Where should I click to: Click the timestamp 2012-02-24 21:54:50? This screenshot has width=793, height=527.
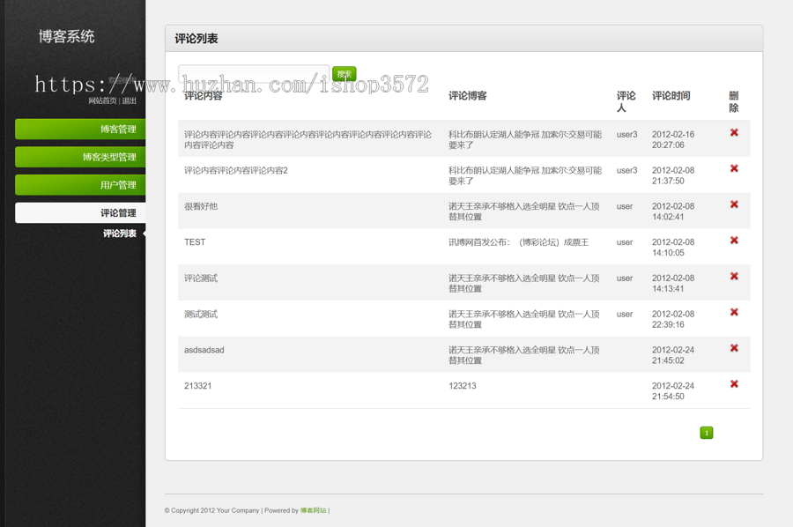coord(673,391)
